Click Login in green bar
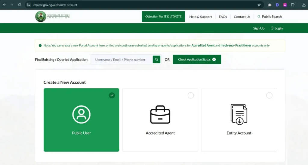308x165 pixels. click(277, 28)
